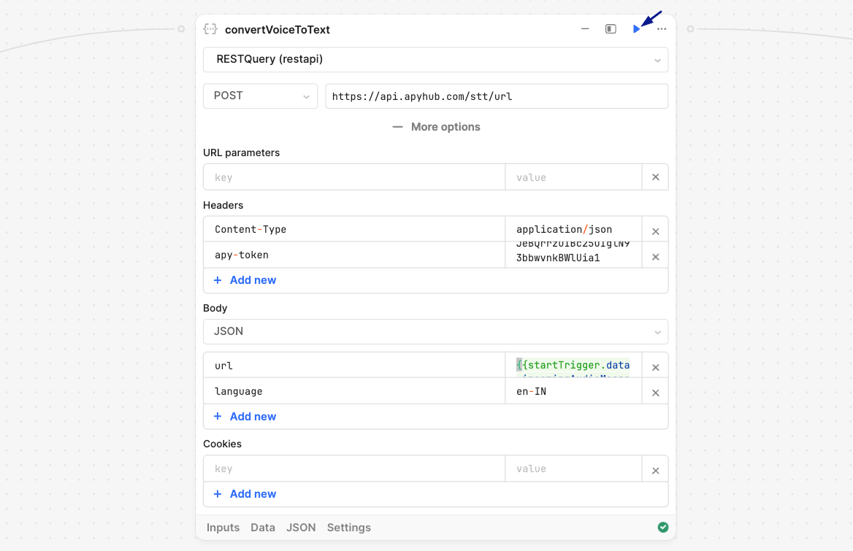Delete the apy-token header row
Viewport: 853px width, 551px height.
click(656, 257)
